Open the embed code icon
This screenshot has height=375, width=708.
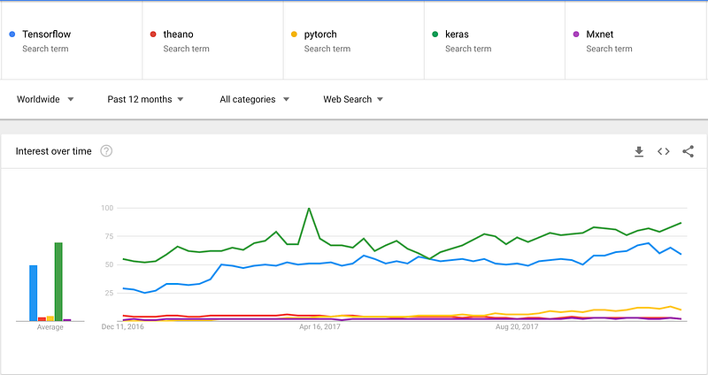tap(663, 151)
